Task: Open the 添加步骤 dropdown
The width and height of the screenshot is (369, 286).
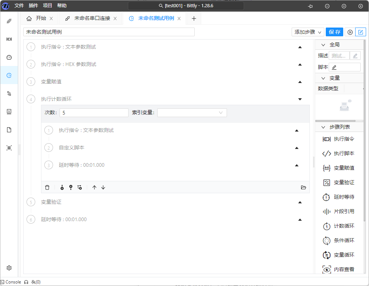Action: click(x=308, y=32)
